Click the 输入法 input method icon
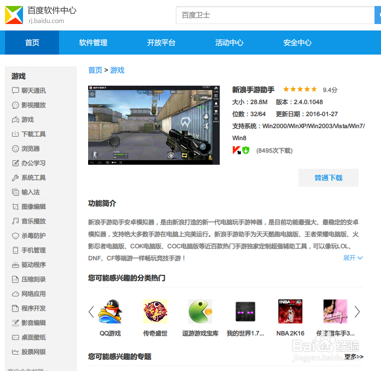Image resolution: width=381 pixels, height=371 pixels. click(x=16, y=192)
